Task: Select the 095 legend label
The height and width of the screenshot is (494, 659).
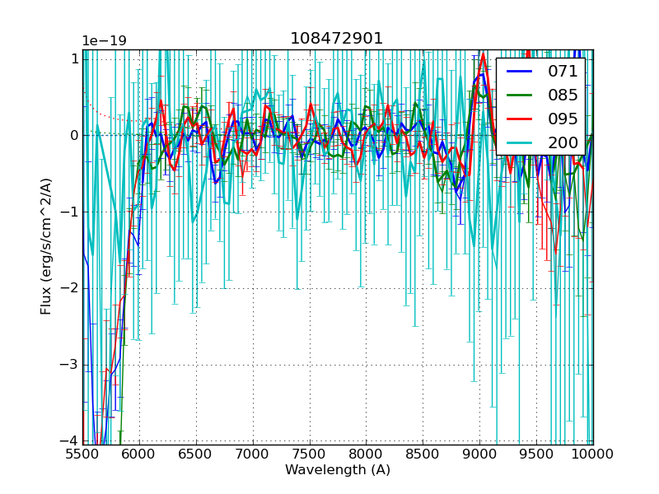Action: tap(563, 119)
